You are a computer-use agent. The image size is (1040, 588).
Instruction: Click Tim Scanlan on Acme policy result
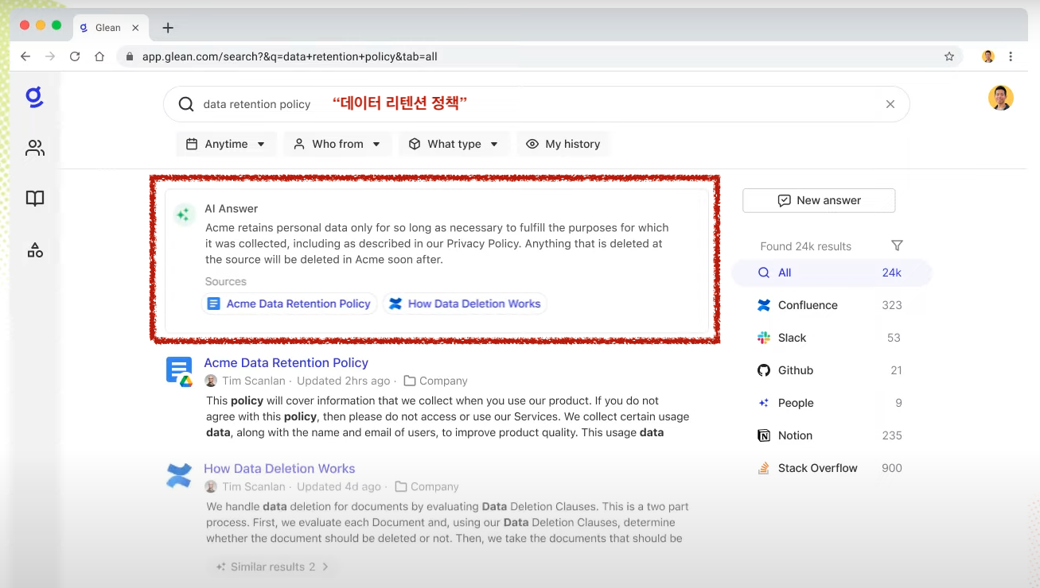253,381
